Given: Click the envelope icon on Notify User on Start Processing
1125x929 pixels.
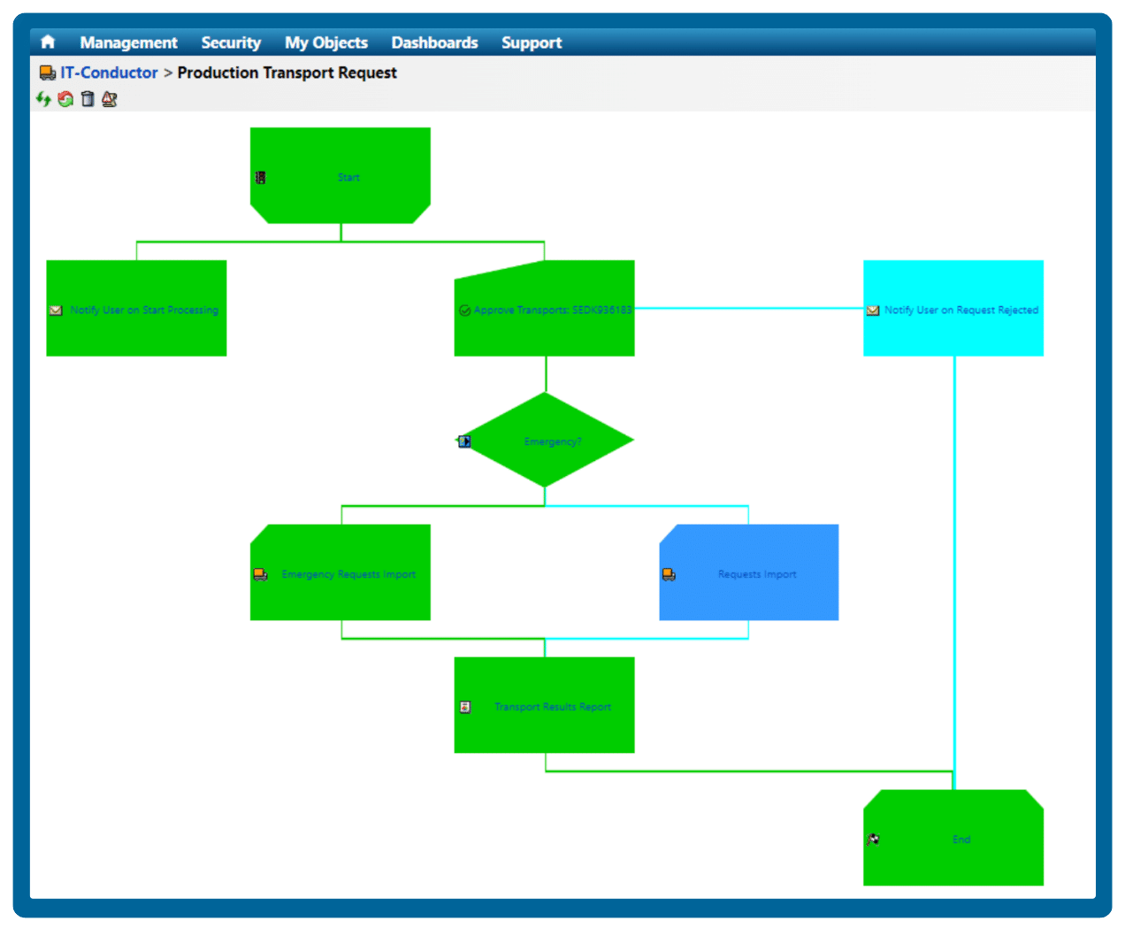Looking at the screenshot, I should coord(57,310).
